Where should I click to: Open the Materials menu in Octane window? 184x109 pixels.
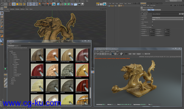107,51
